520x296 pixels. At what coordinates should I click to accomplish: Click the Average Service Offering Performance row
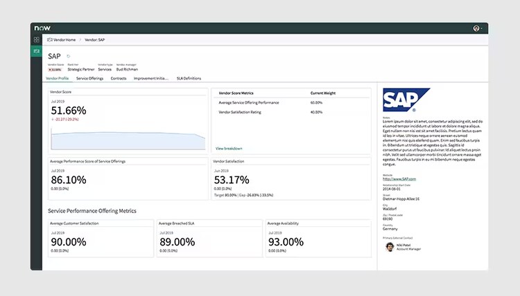[x=291, y=103]
